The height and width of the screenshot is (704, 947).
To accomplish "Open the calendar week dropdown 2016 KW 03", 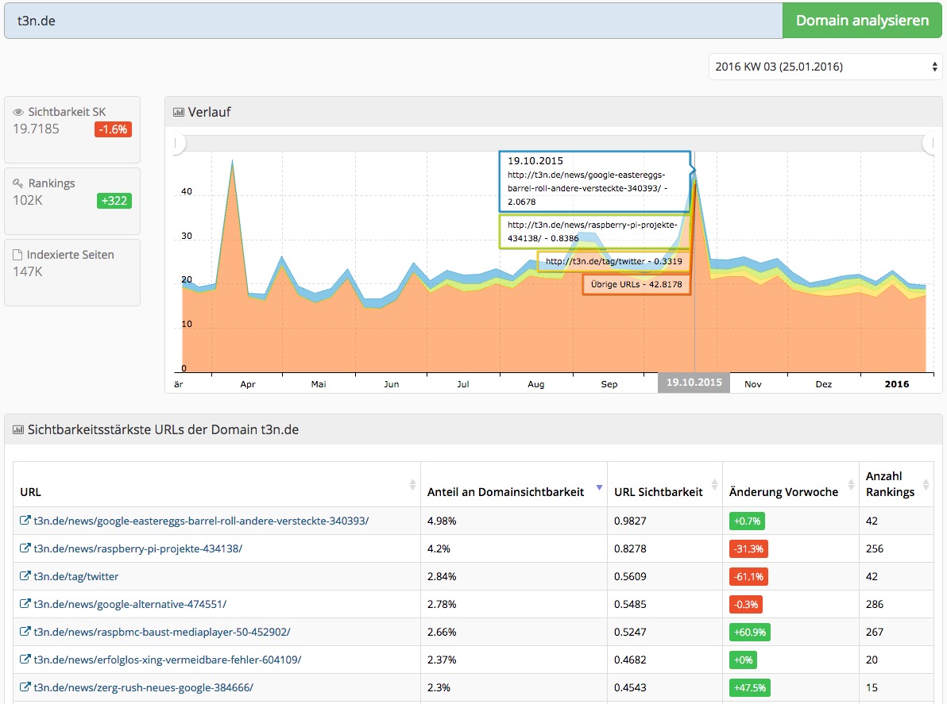I will click(825, 67).
